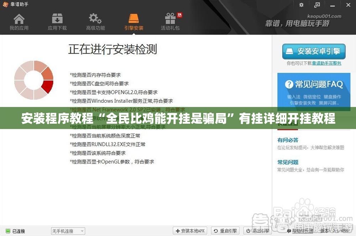Close the 靠谱助手 window
The width and height of the screenshot is (356, 236).
[x=348, y=5]
